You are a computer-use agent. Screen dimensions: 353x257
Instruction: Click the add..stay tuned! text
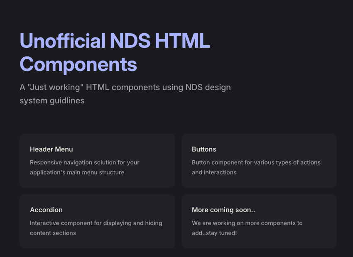(214, 233)
